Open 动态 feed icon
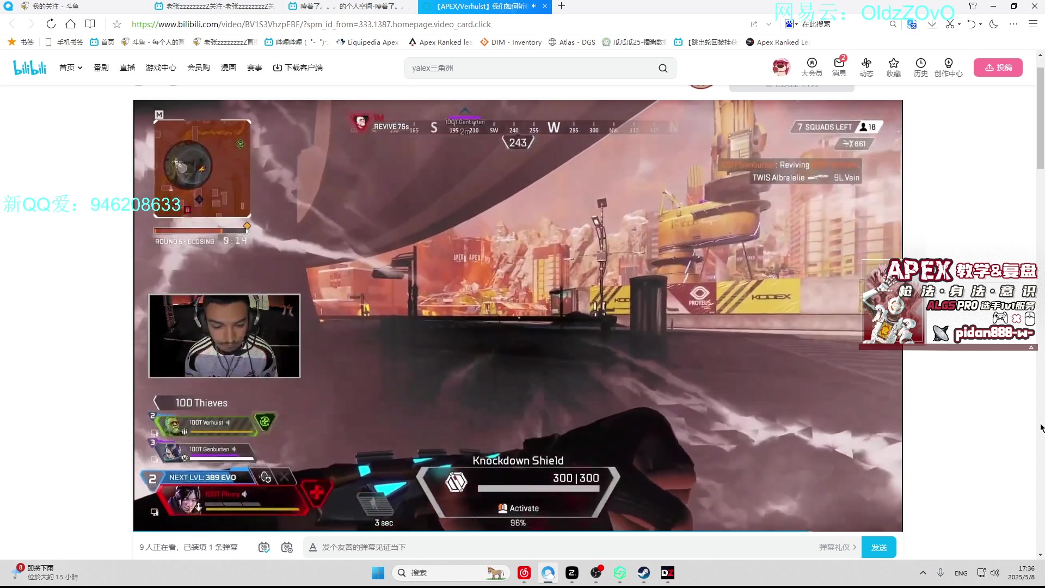Screen dimensions: 1045x588 click(866, 68)
